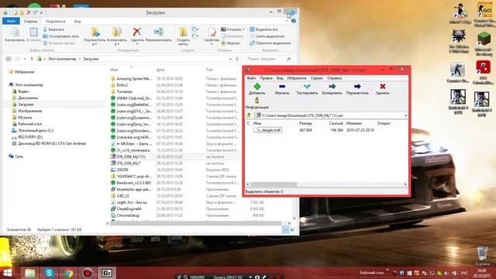The height and width of the screenshot is (279, 496).
Task: Open Google Chrome from the taskbar
Action: tap(68, 273)
